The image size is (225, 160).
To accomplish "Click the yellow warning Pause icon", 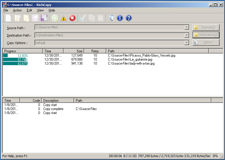I will (x=64, y=18).
